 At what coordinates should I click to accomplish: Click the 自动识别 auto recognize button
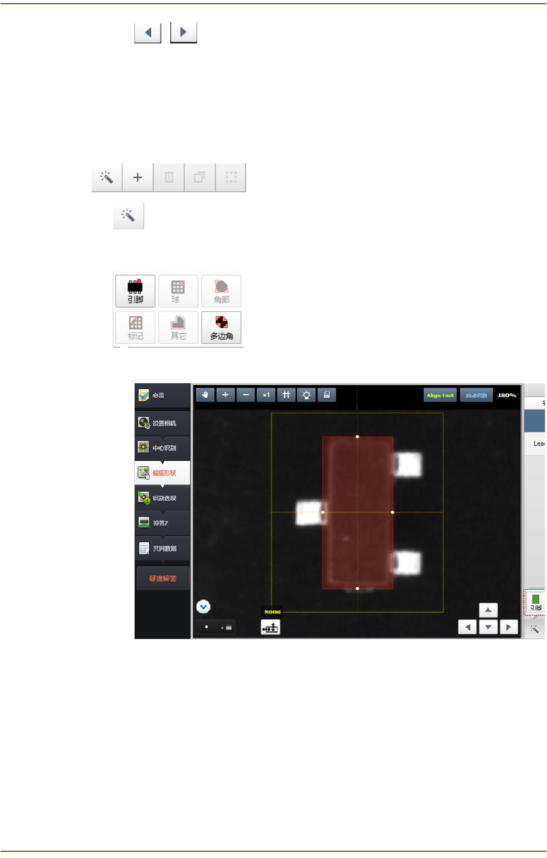tap(477, 395)
